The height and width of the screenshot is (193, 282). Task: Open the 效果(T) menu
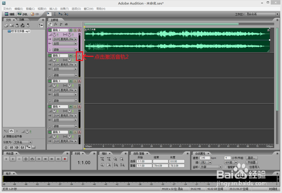tap(64, 9)
